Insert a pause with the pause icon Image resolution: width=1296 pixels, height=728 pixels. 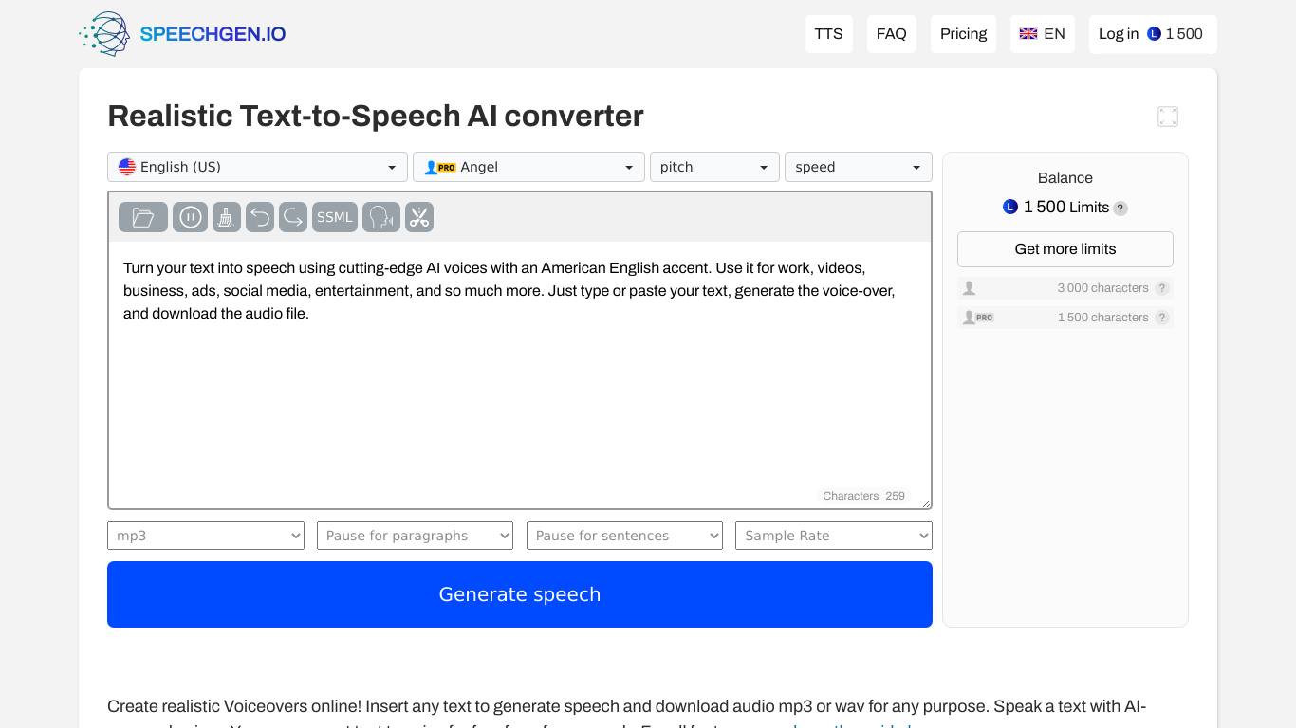190,217
